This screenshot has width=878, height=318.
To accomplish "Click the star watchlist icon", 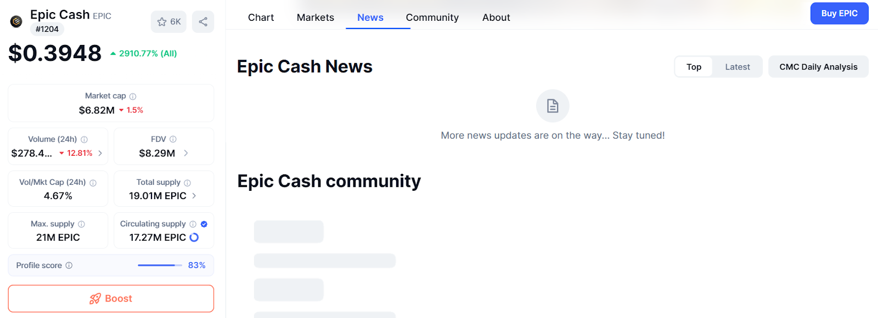I will 162,22.
